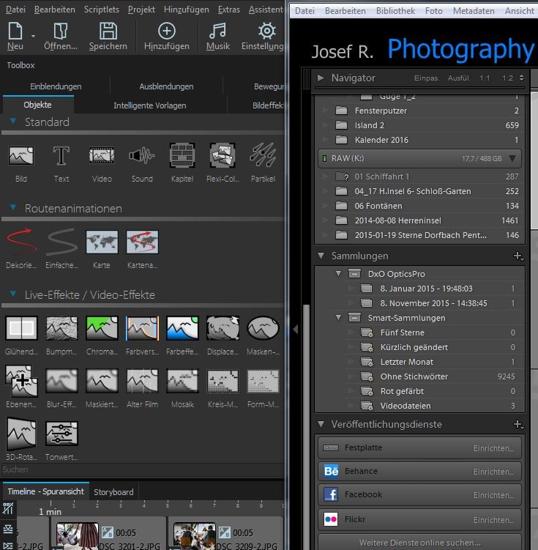Open the RAW (K:) volume dropdown
538x550 pixels.
tap(512, 158)
